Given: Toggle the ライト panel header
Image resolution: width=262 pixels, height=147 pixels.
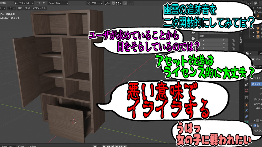Looking at the screenshot, I should coord(257,78).
